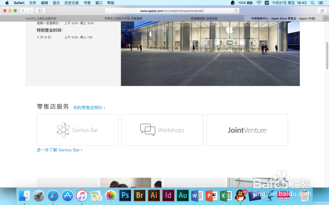Click the JointVenture service card
The width and height of the screenshot is (329, 205).
[x=247, y=130]
